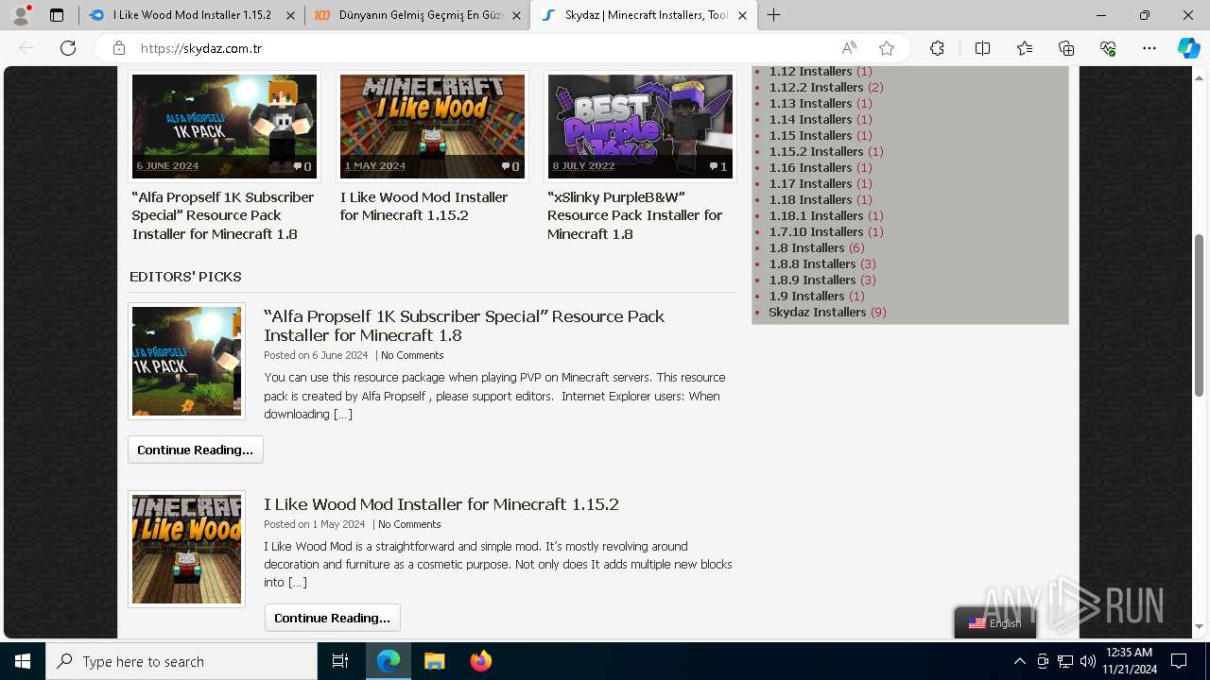This screenshot has height=680, width=1210.
Task: Open I Like Wood Mod featured title link
Action: (423, 206)
